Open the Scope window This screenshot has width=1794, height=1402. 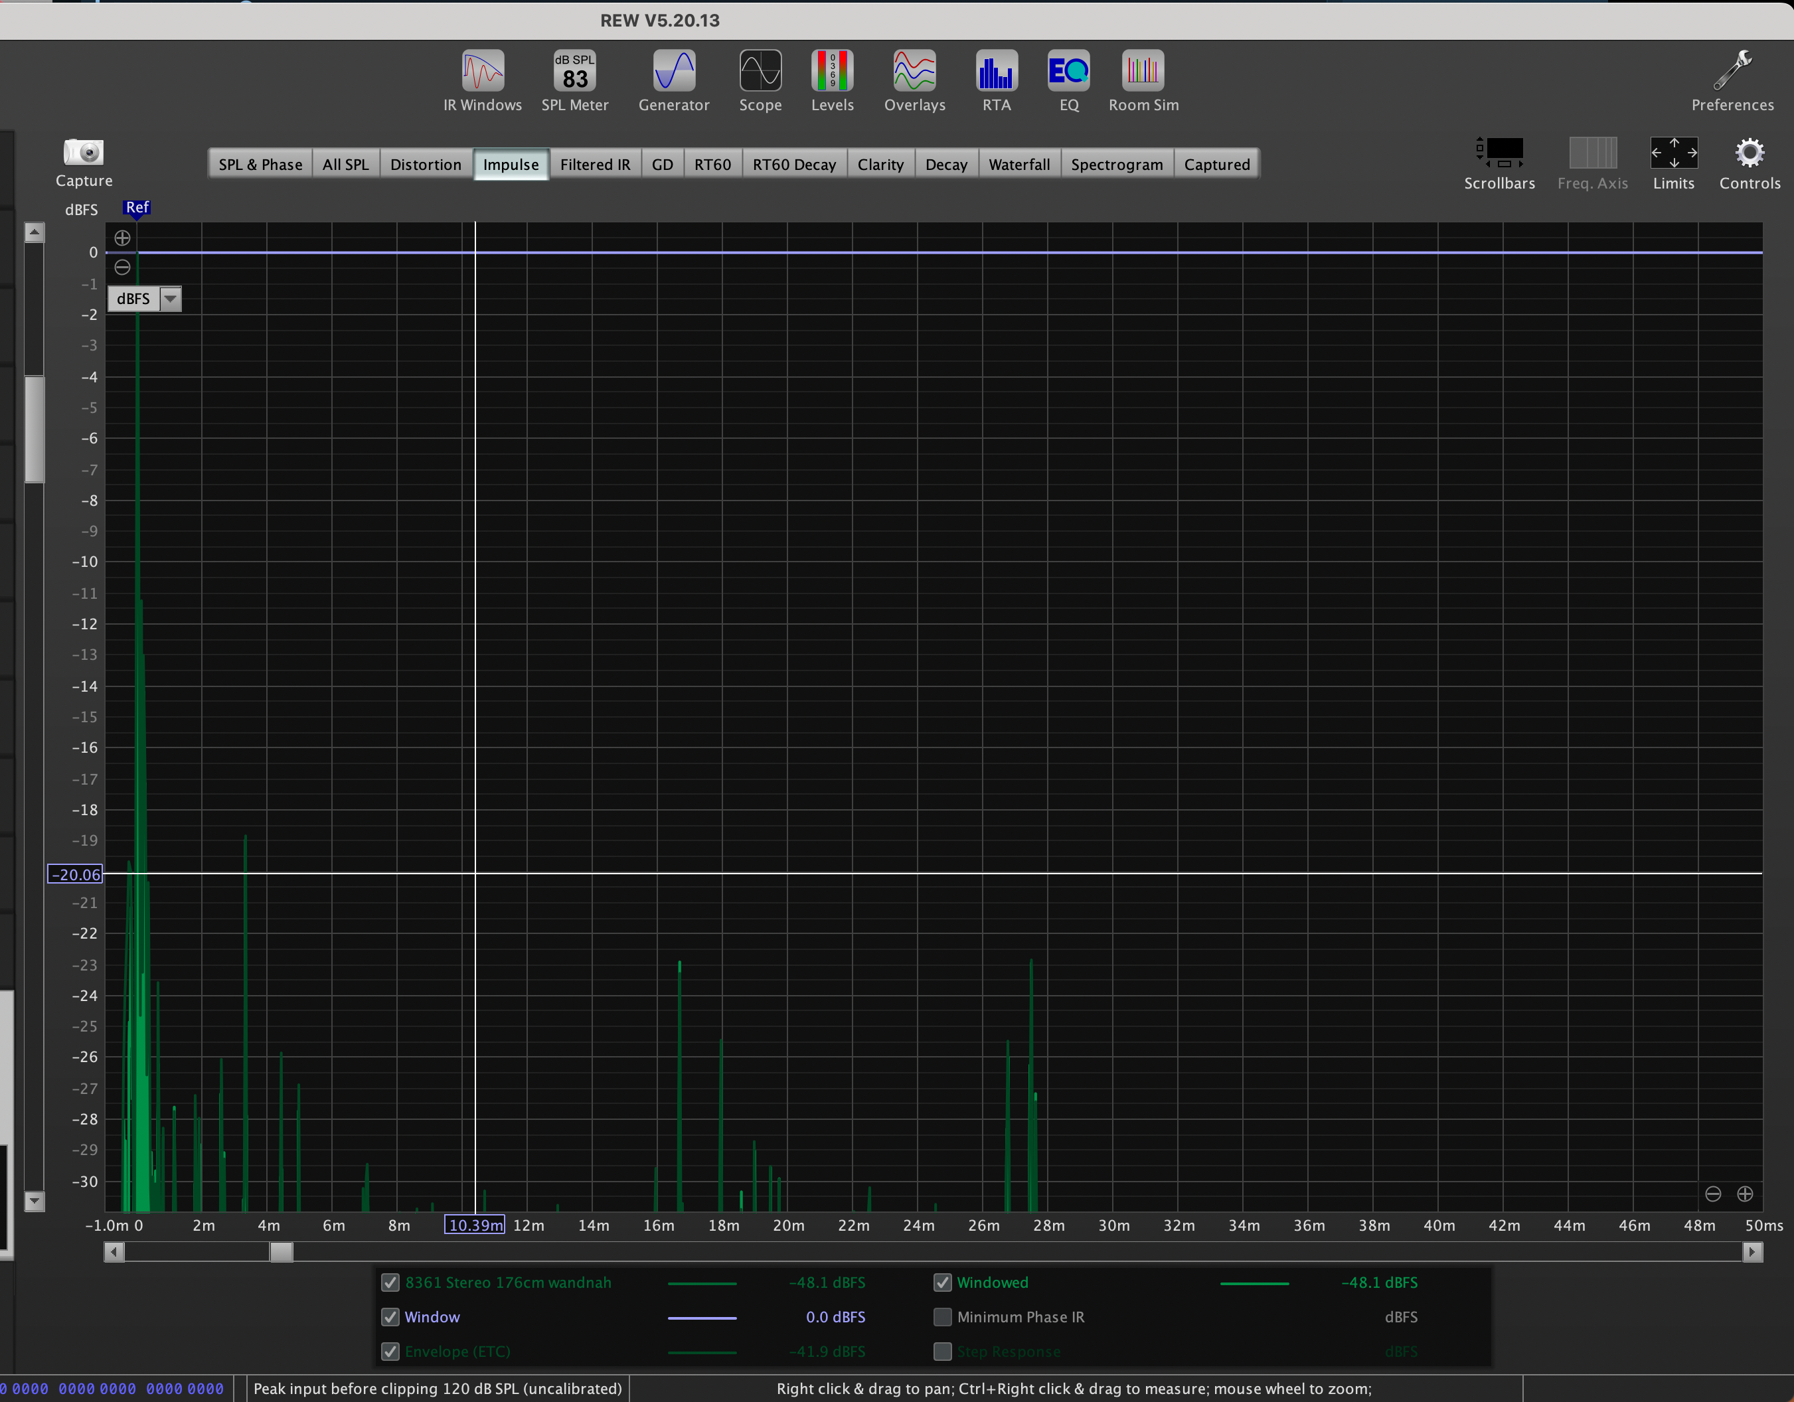point(760,72)
